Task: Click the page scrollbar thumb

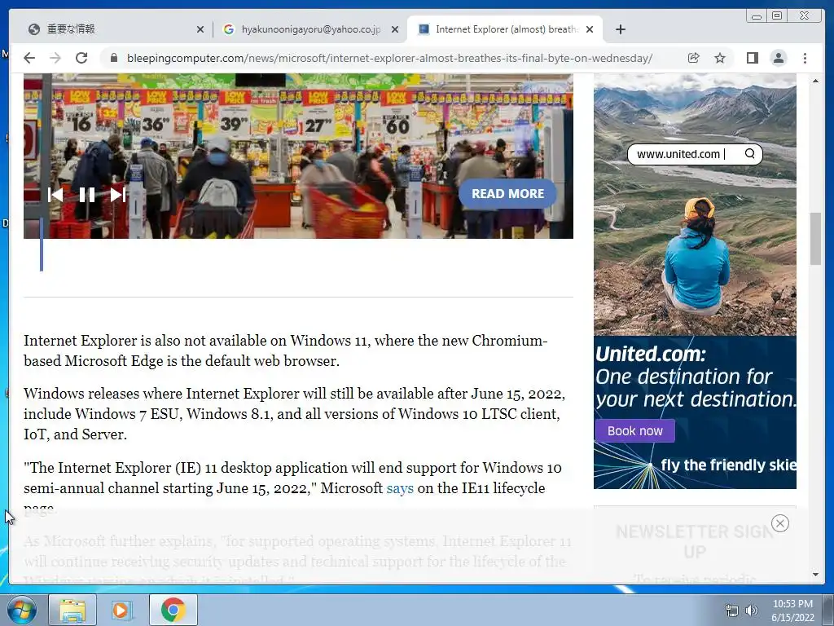Action: coord(815,238)
